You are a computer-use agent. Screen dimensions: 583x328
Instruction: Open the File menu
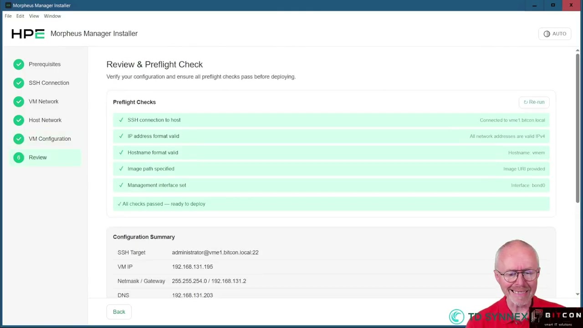click(x=8, y=16)
